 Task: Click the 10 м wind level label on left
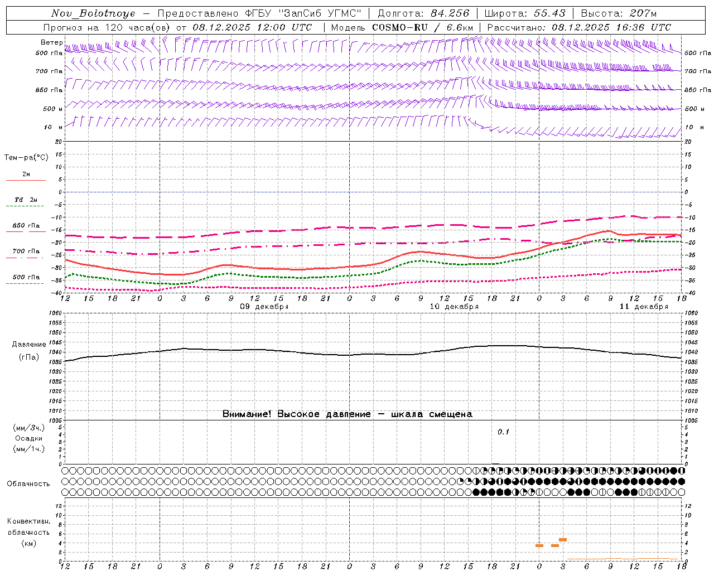pyautogui.click(x=53, y=127)
